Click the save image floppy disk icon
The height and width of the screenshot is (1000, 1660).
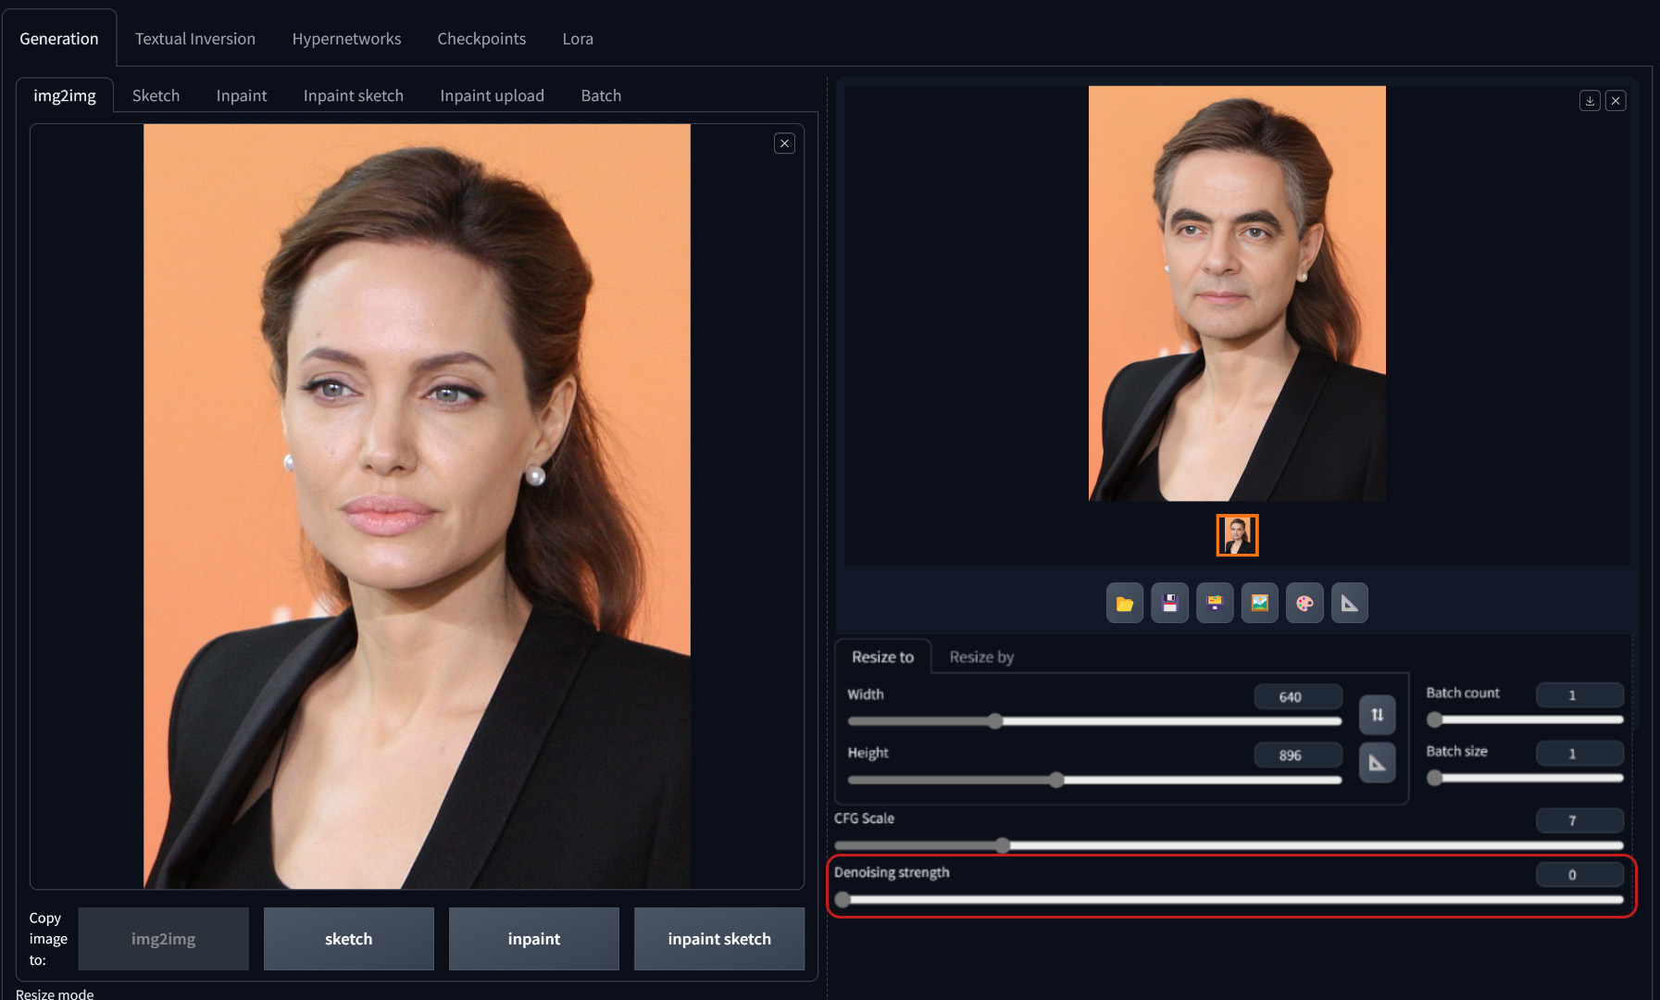tap(1170, 604)
